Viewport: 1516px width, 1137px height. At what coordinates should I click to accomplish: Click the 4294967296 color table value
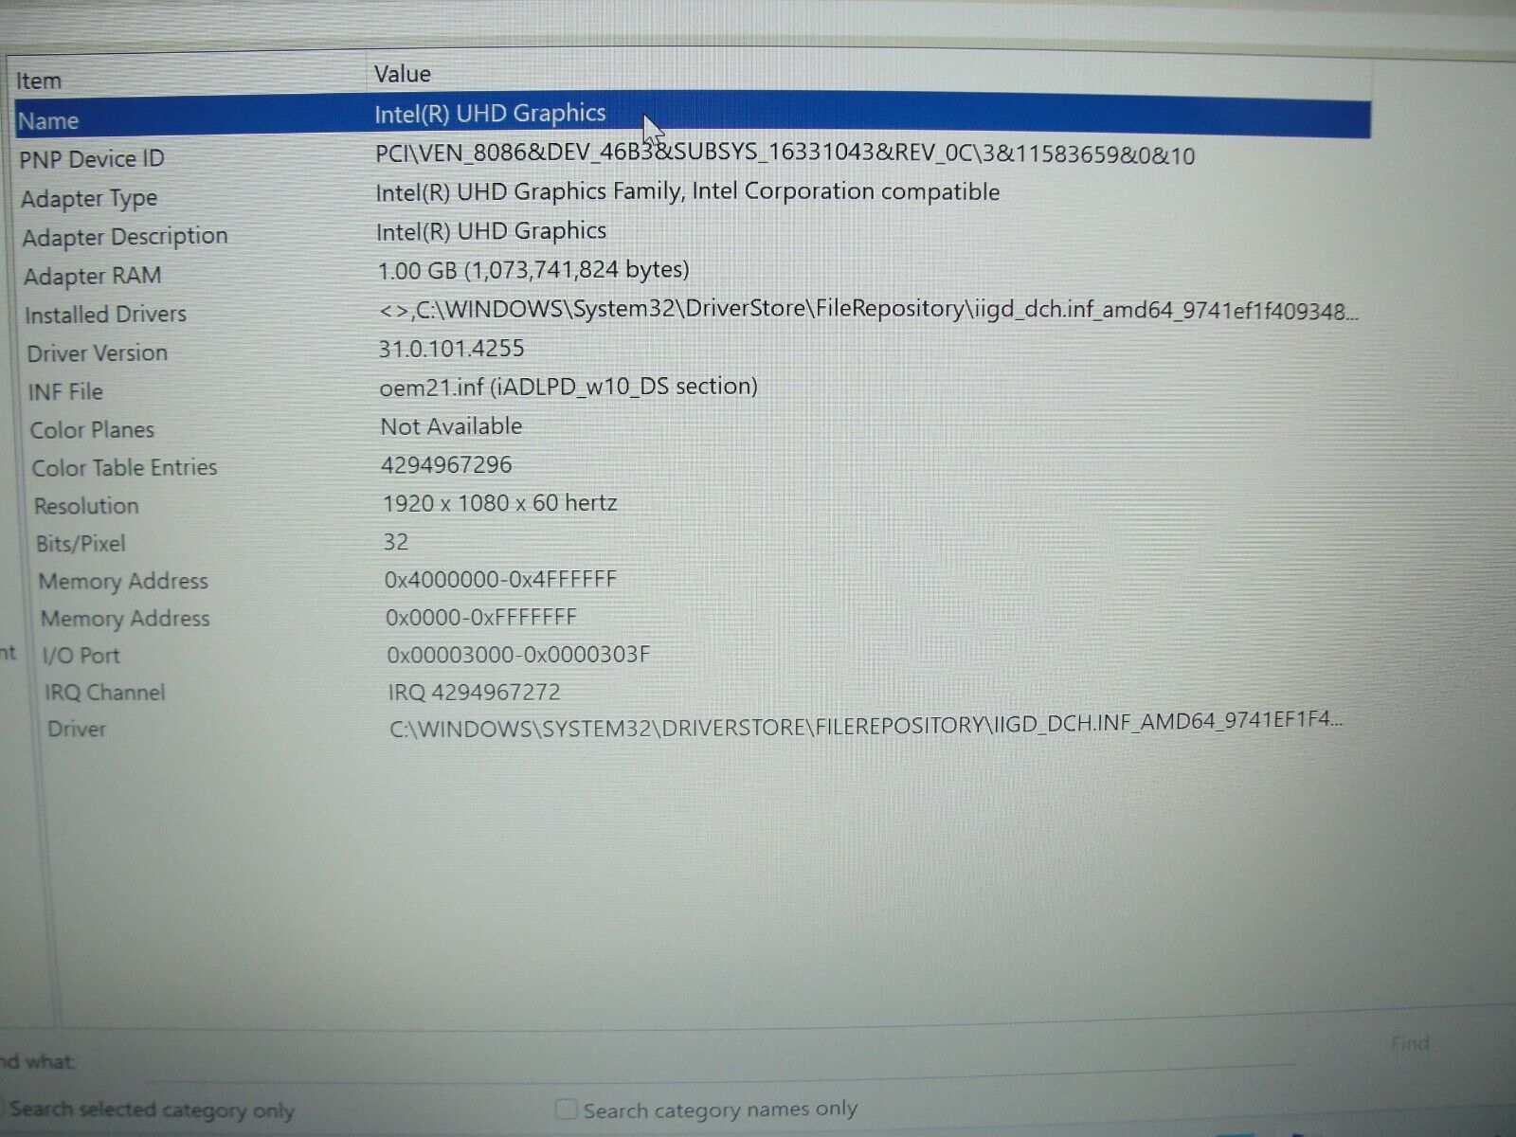tap(446, 465)
